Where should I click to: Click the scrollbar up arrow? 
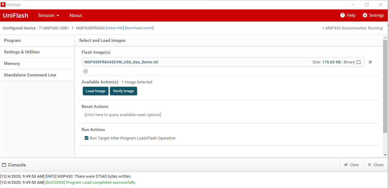pyautogui.click(x=385, y=37)
